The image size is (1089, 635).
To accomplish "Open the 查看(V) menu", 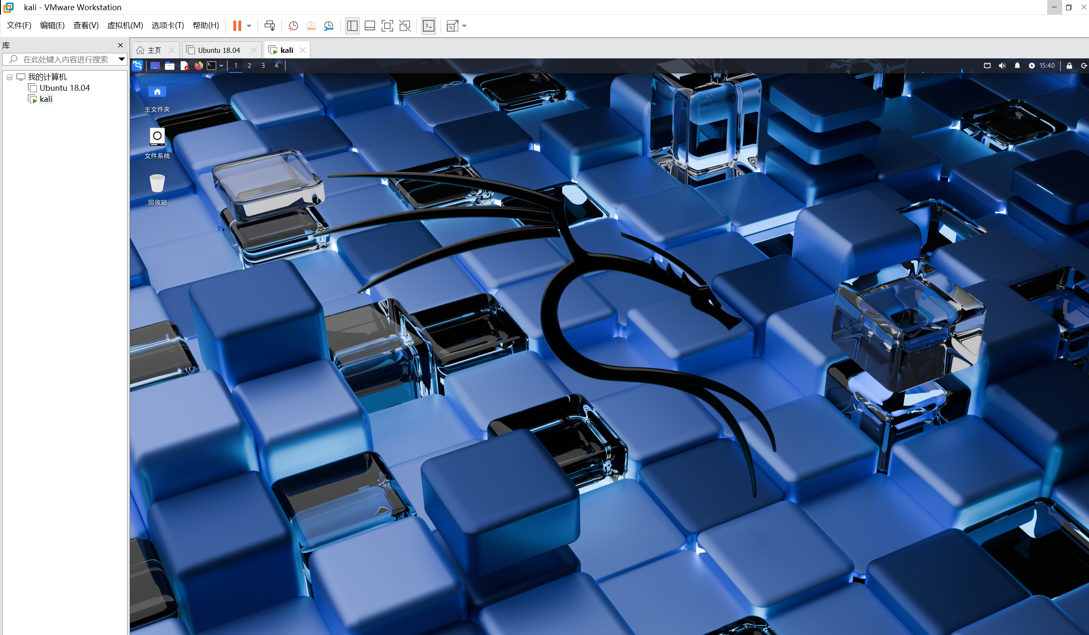I will [x=86, y=26].
